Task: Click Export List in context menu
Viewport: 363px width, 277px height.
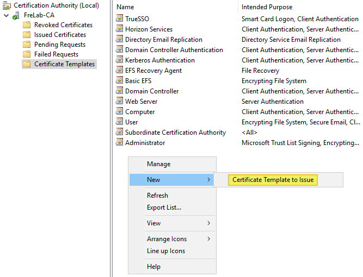Action: [x=164, y=207]
